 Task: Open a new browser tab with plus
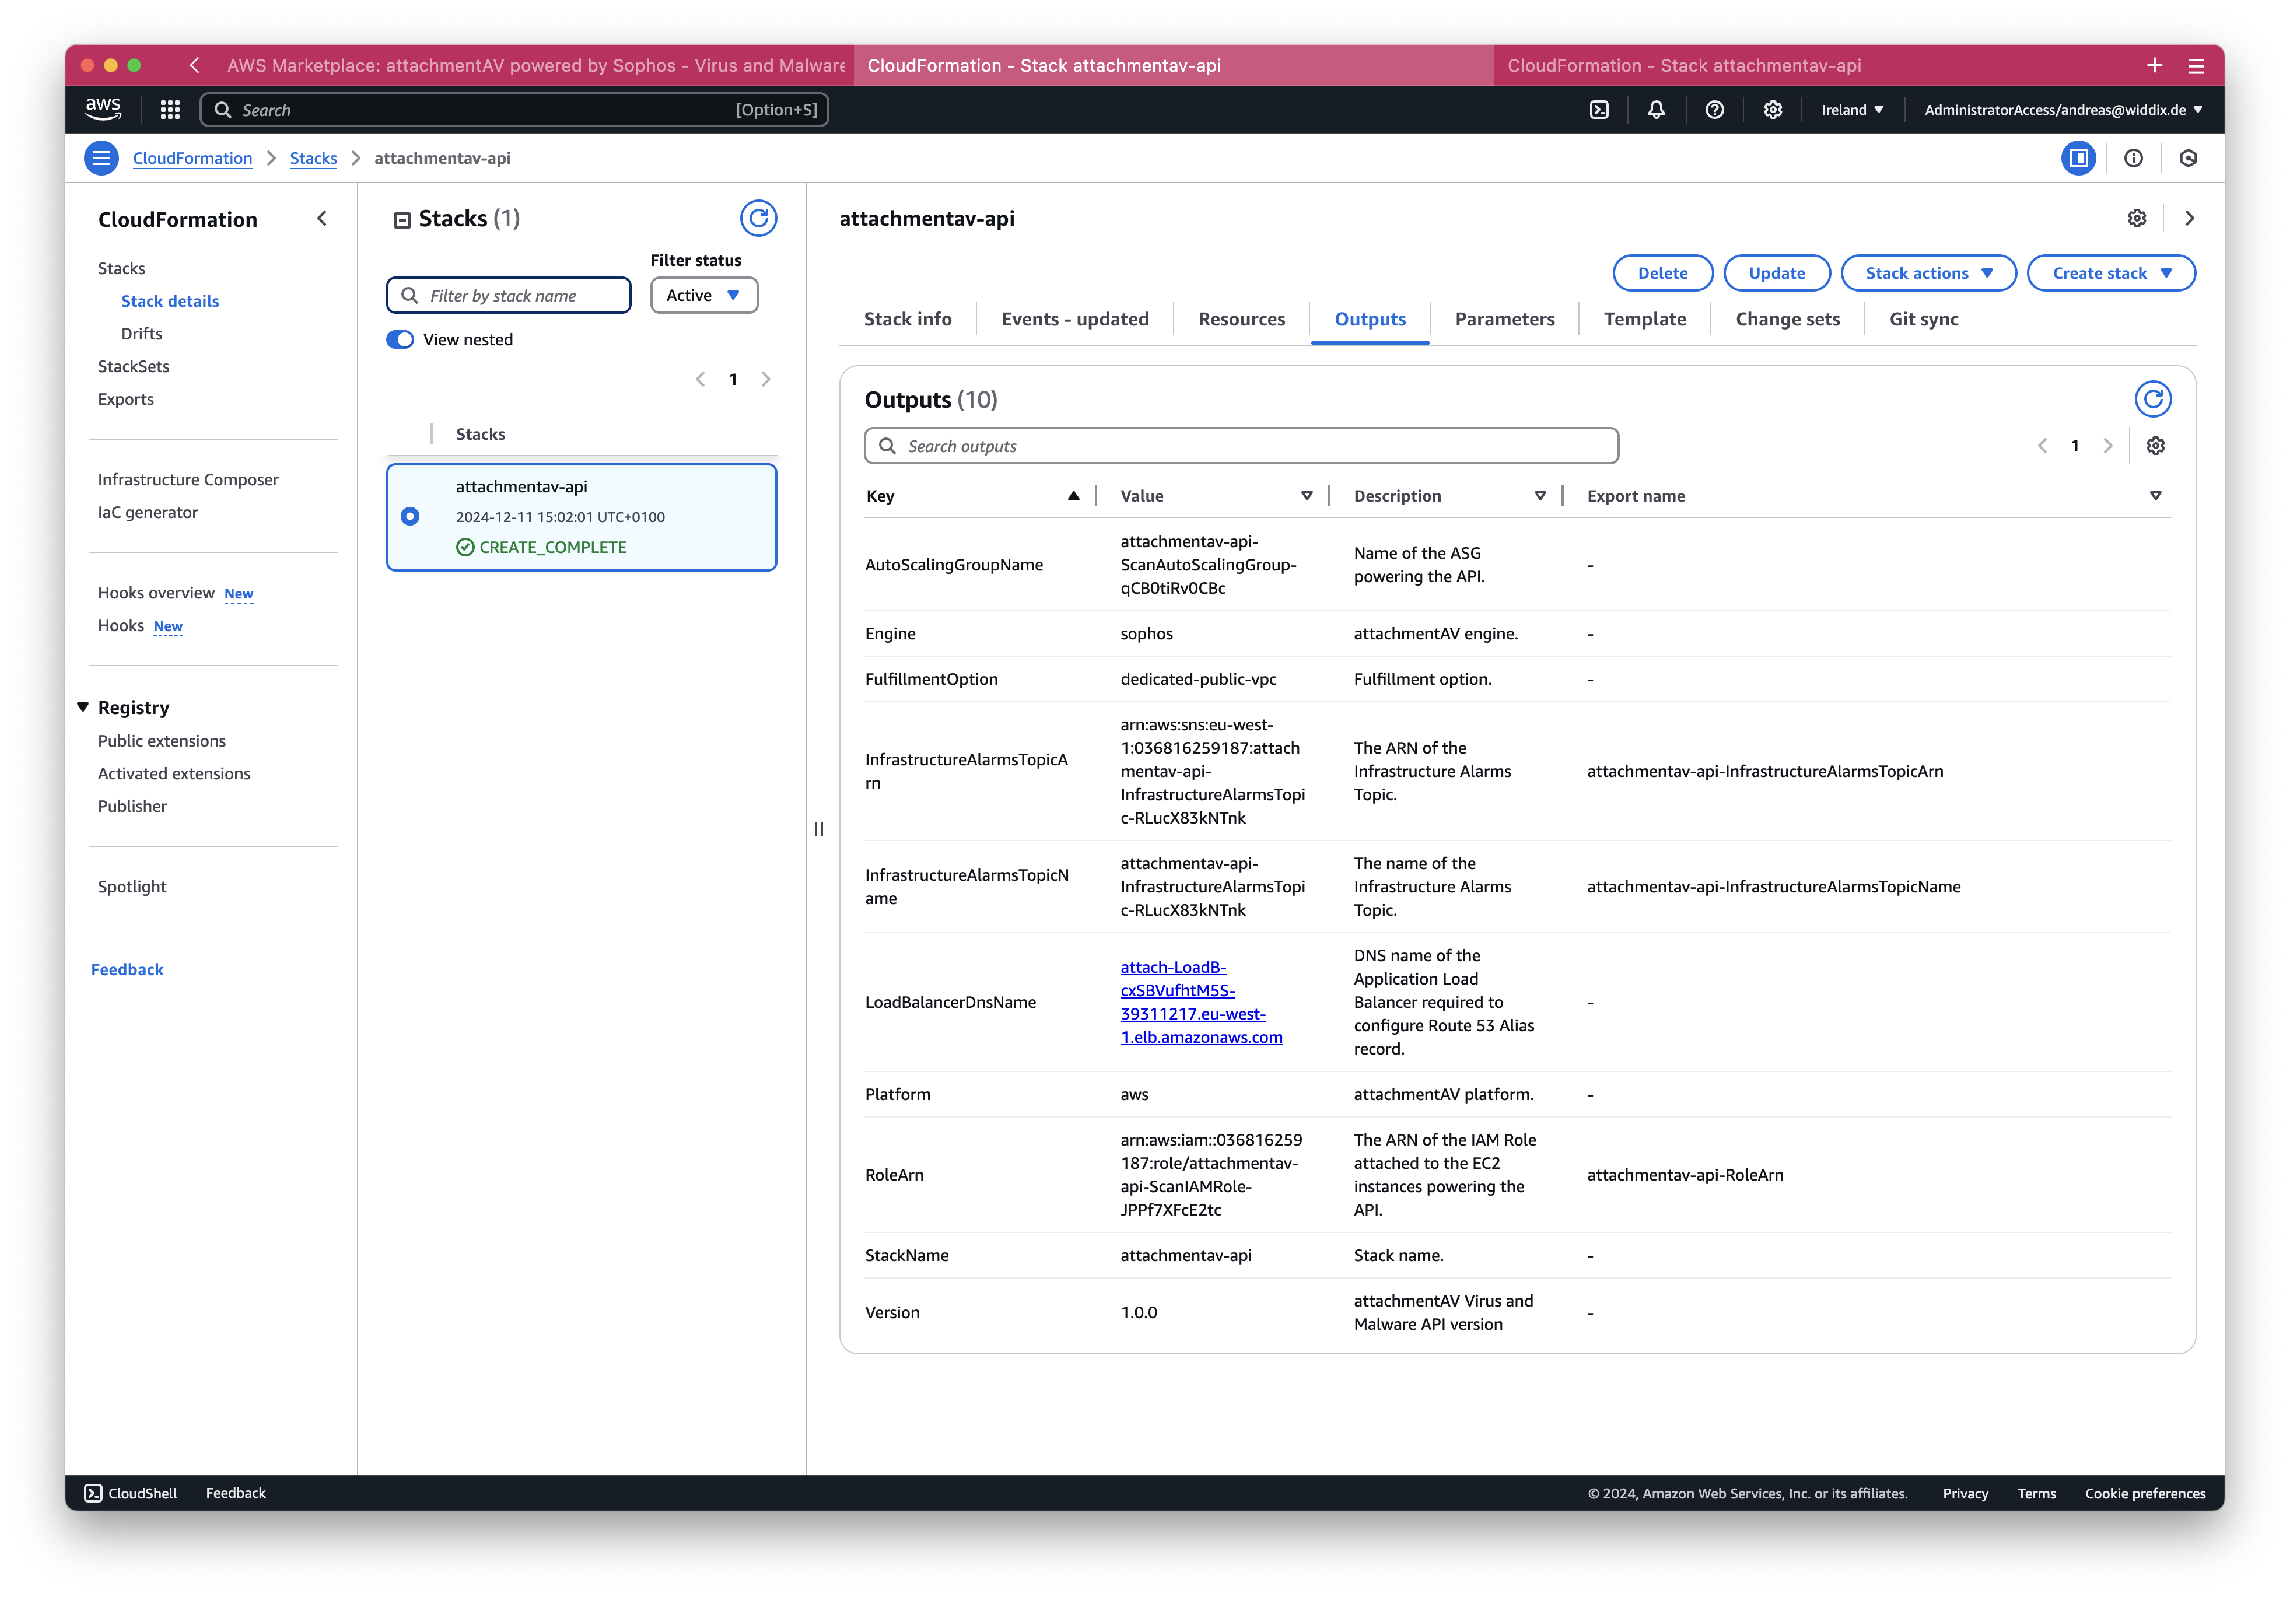pos(2154,65)
